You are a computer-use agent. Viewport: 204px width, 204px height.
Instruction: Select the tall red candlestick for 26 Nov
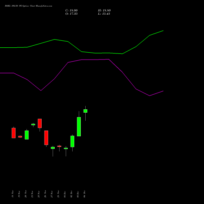46,137
